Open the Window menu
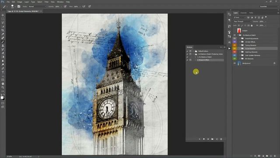Screen dimensions: 280x158 [60, 2]
